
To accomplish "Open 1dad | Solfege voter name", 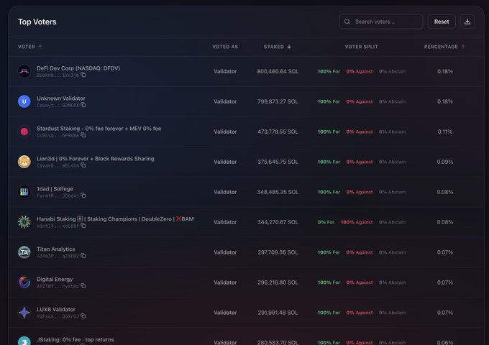I will (x=55, y=189).
